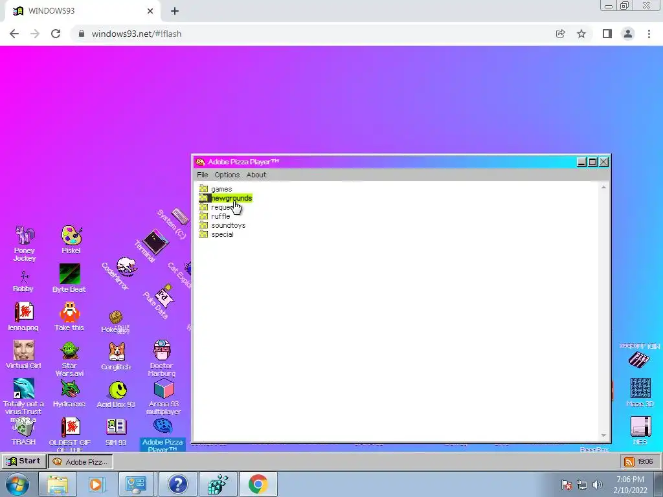
Task: Click the Windows clock showing 7:06 PM
Action: tap(630, 485)
